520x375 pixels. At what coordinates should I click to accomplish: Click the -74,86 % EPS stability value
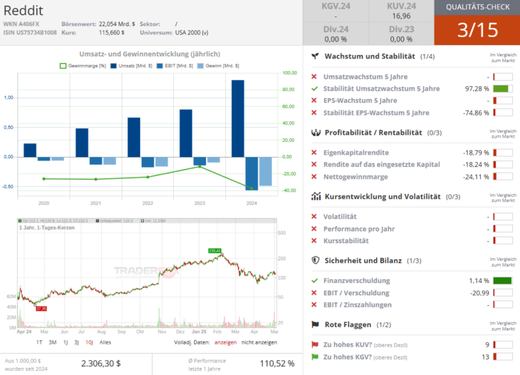(476, 113)
